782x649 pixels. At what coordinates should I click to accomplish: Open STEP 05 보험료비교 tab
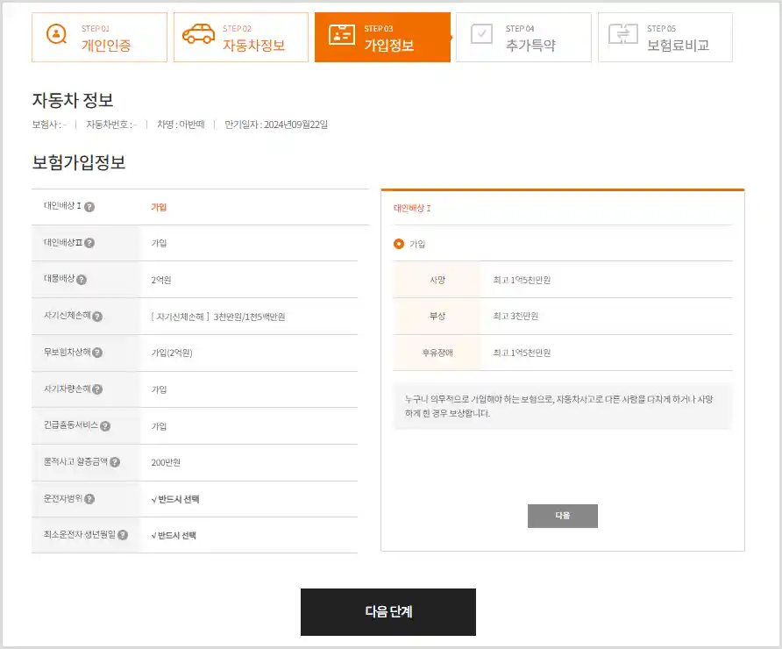pyautogui.click(x=665, y=38)
